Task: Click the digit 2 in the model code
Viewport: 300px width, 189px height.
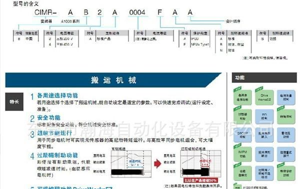Action: coord(99,12)
